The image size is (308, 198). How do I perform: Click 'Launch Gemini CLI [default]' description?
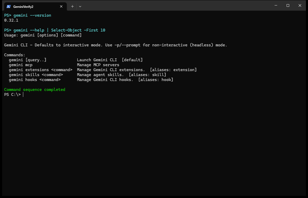pyautogui.click(x=110, y=60)
